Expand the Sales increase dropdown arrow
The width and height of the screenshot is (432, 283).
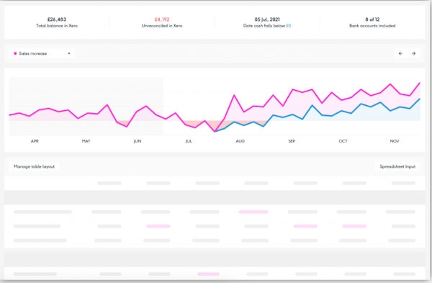click(69, 53)
